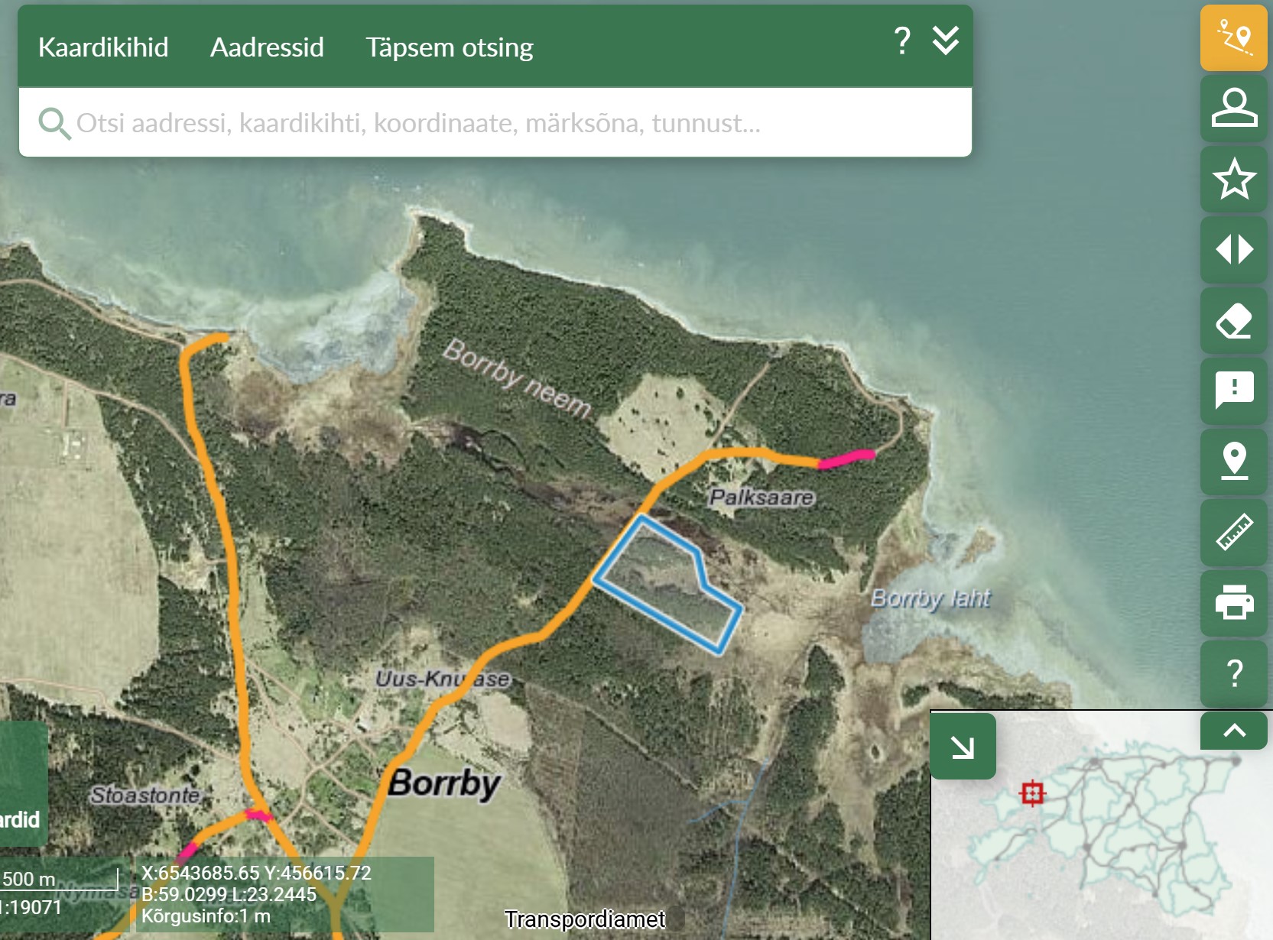Activate the map compare arrows tool

pyautogui.click(x=1233, y=250)
